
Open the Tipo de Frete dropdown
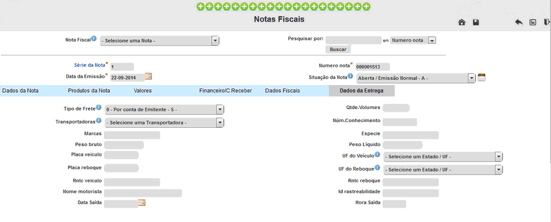click(164, 110)
